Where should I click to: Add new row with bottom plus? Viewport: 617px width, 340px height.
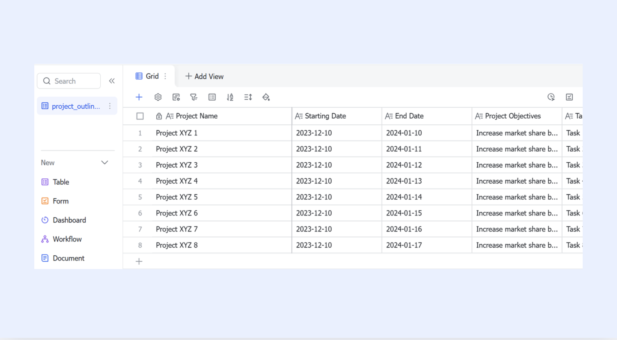[x=139, y=261]
